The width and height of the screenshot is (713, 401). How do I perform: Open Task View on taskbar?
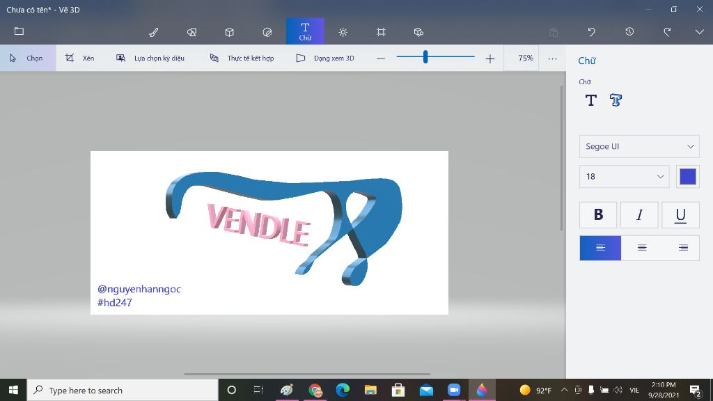(258, 390)
